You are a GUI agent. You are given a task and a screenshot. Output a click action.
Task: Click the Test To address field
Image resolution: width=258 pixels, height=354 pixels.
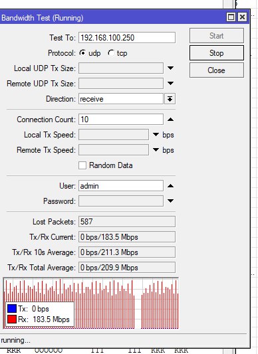click(x=127, y=37)
